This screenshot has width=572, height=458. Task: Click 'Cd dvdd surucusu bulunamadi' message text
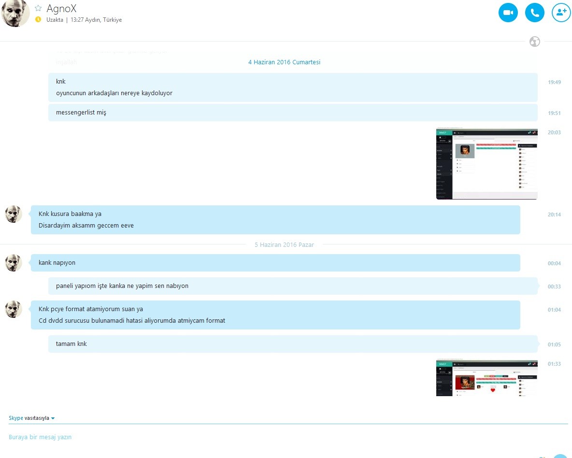click(132, 321)
